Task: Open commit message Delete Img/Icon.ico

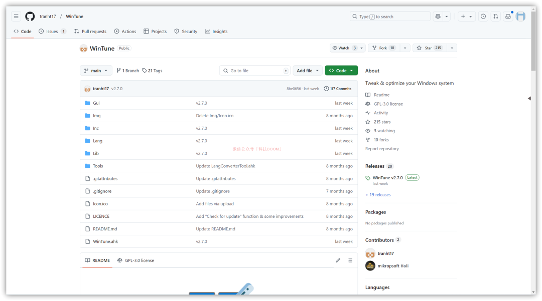Action: coord(215,116)
